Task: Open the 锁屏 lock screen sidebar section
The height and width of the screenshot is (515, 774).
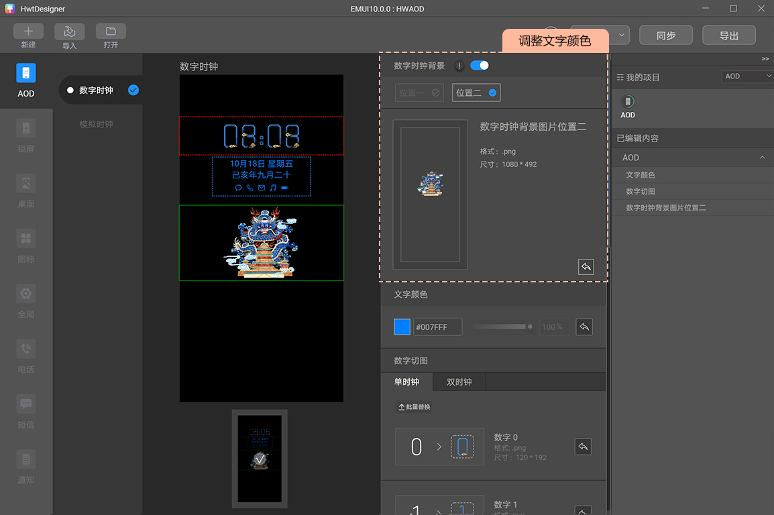Action: (26, 136)
